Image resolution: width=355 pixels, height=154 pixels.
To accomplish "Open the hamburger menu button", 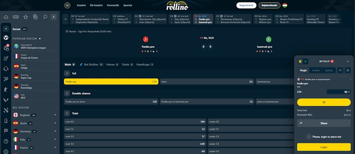I will click(67, 5).
